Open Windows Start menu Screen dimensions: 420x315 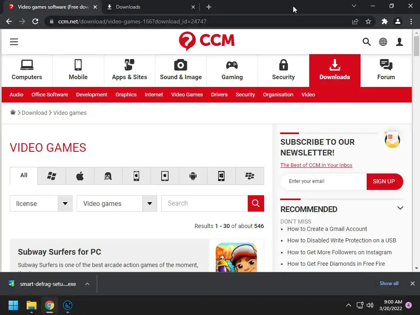13,305
